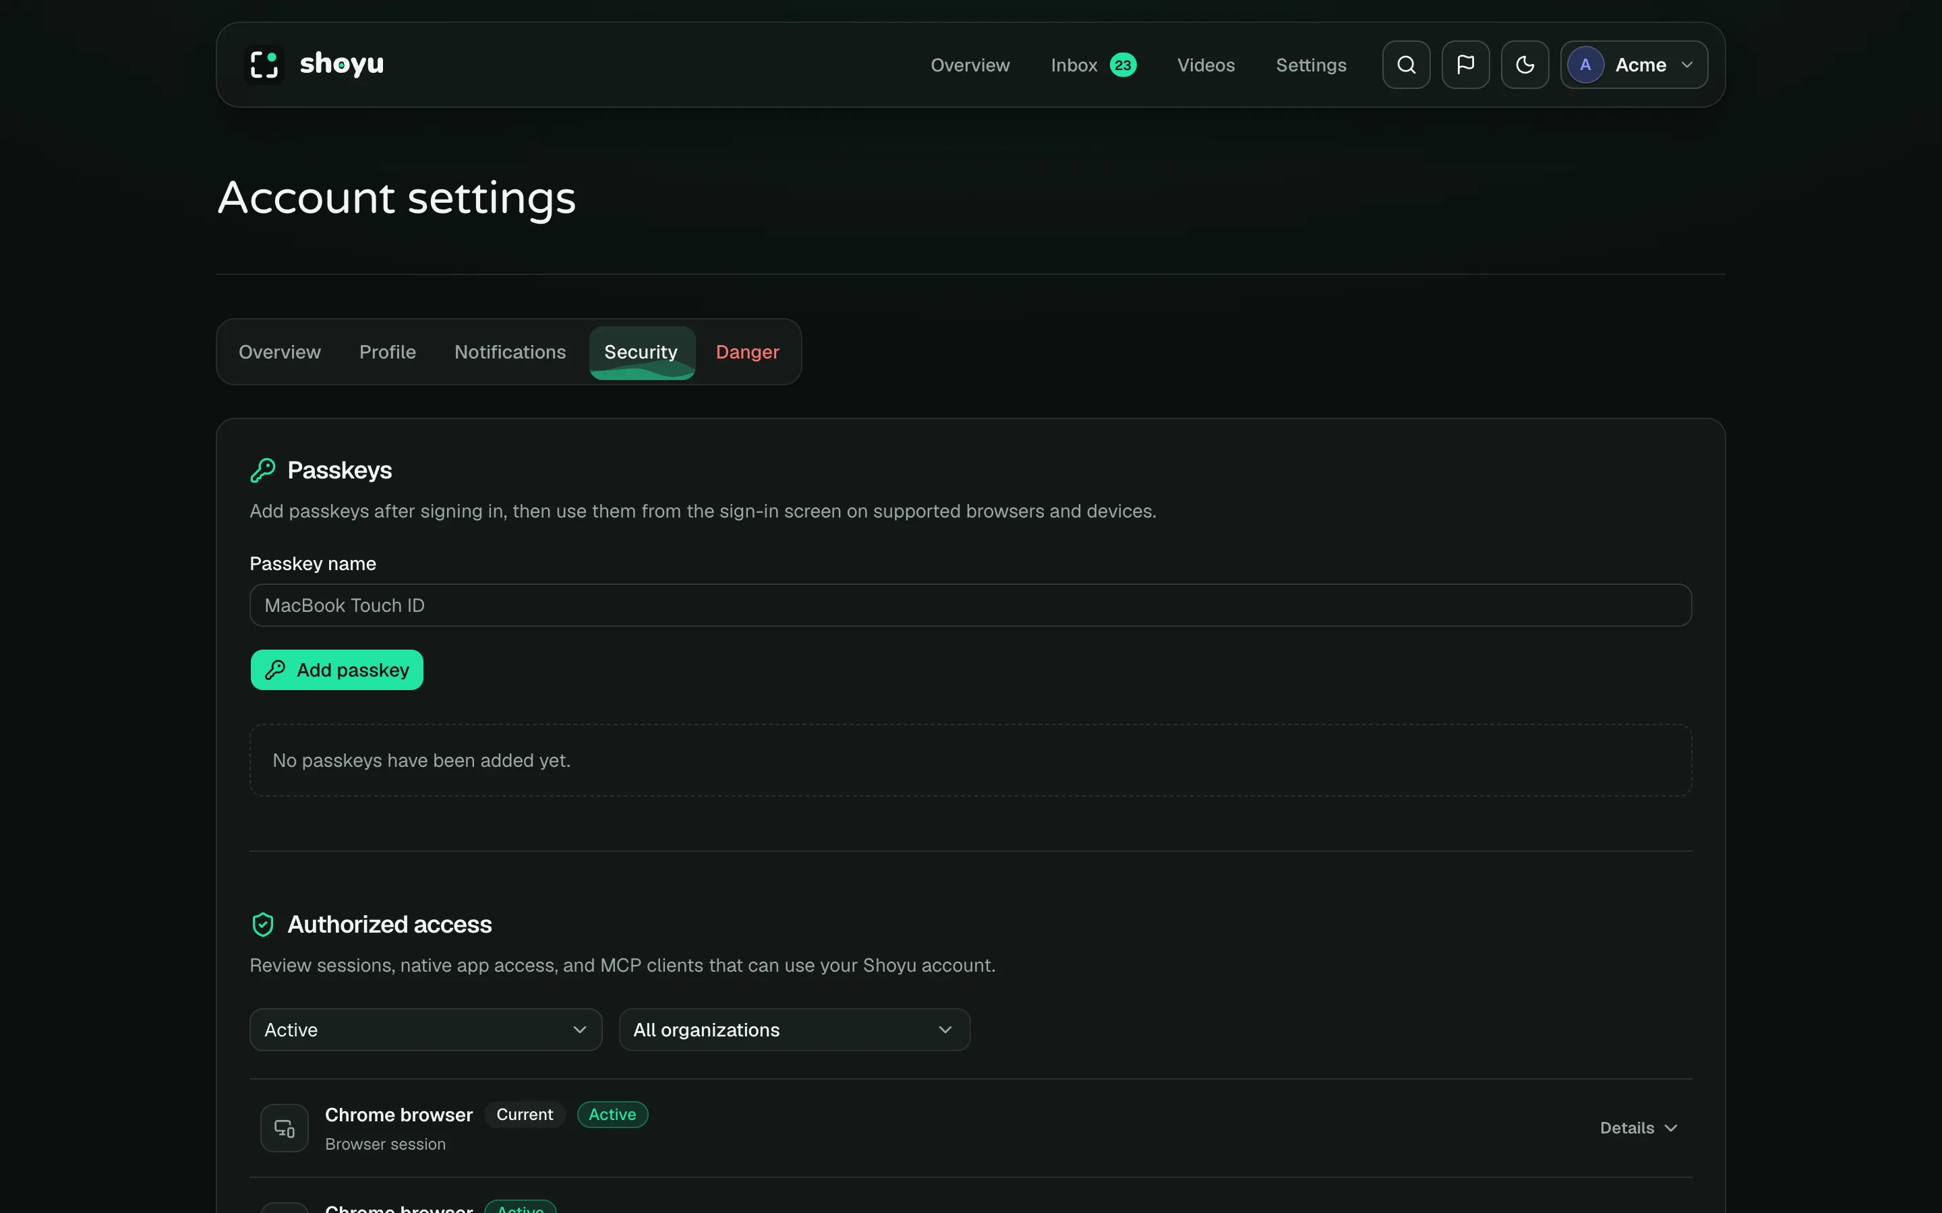Image resolution: width=1942 pixels, height=1213 pixels.
Task: Click the flag icon in header
Action: tap(1465, 65)
